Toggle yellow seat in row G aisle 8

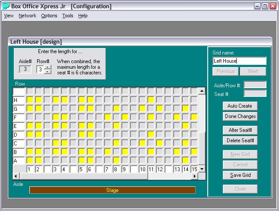click(116, 108)
